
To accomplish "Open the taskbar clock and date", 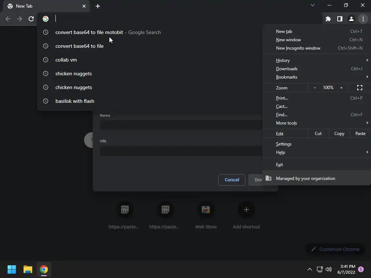I will coord(346,269).
